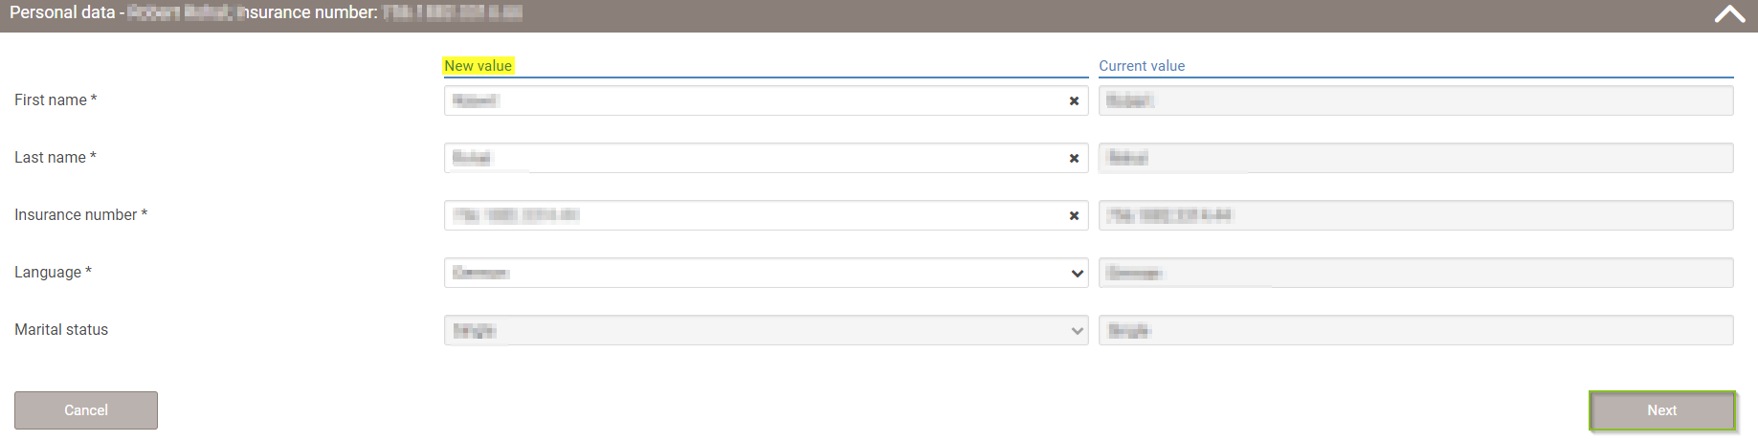Image resolution: width=1758 pixels, height=442 pixels.
Task: Edit the new Last name input
Action: click(754, 158)
